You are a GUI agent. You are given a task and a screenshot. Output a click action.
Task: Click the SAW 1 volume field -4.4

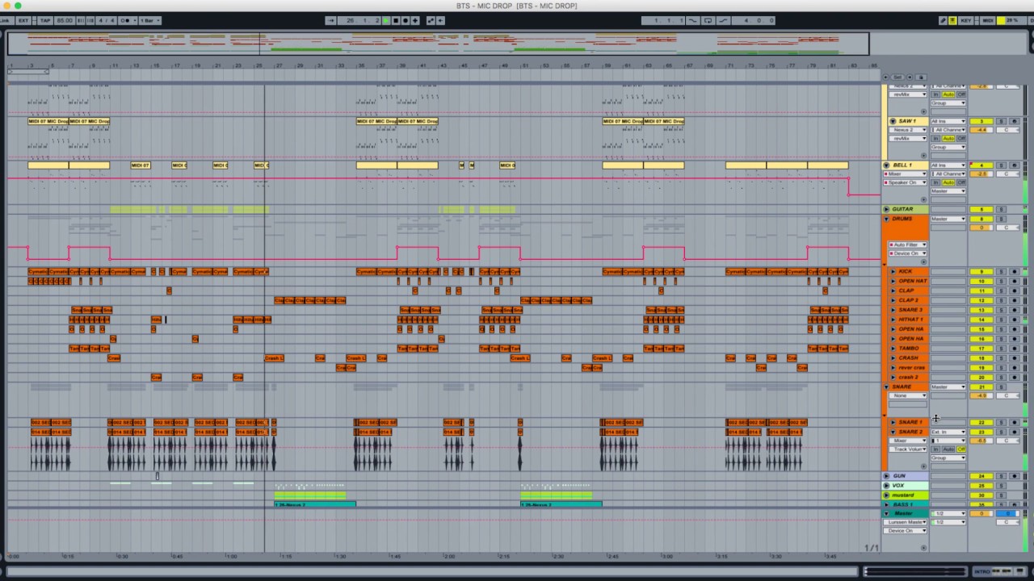(x=981, y=130)
